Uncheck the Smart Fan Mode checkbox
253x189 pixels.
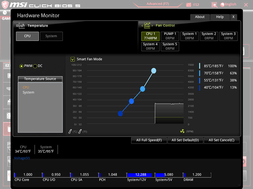pyautogui.click(x=72, y=59)
